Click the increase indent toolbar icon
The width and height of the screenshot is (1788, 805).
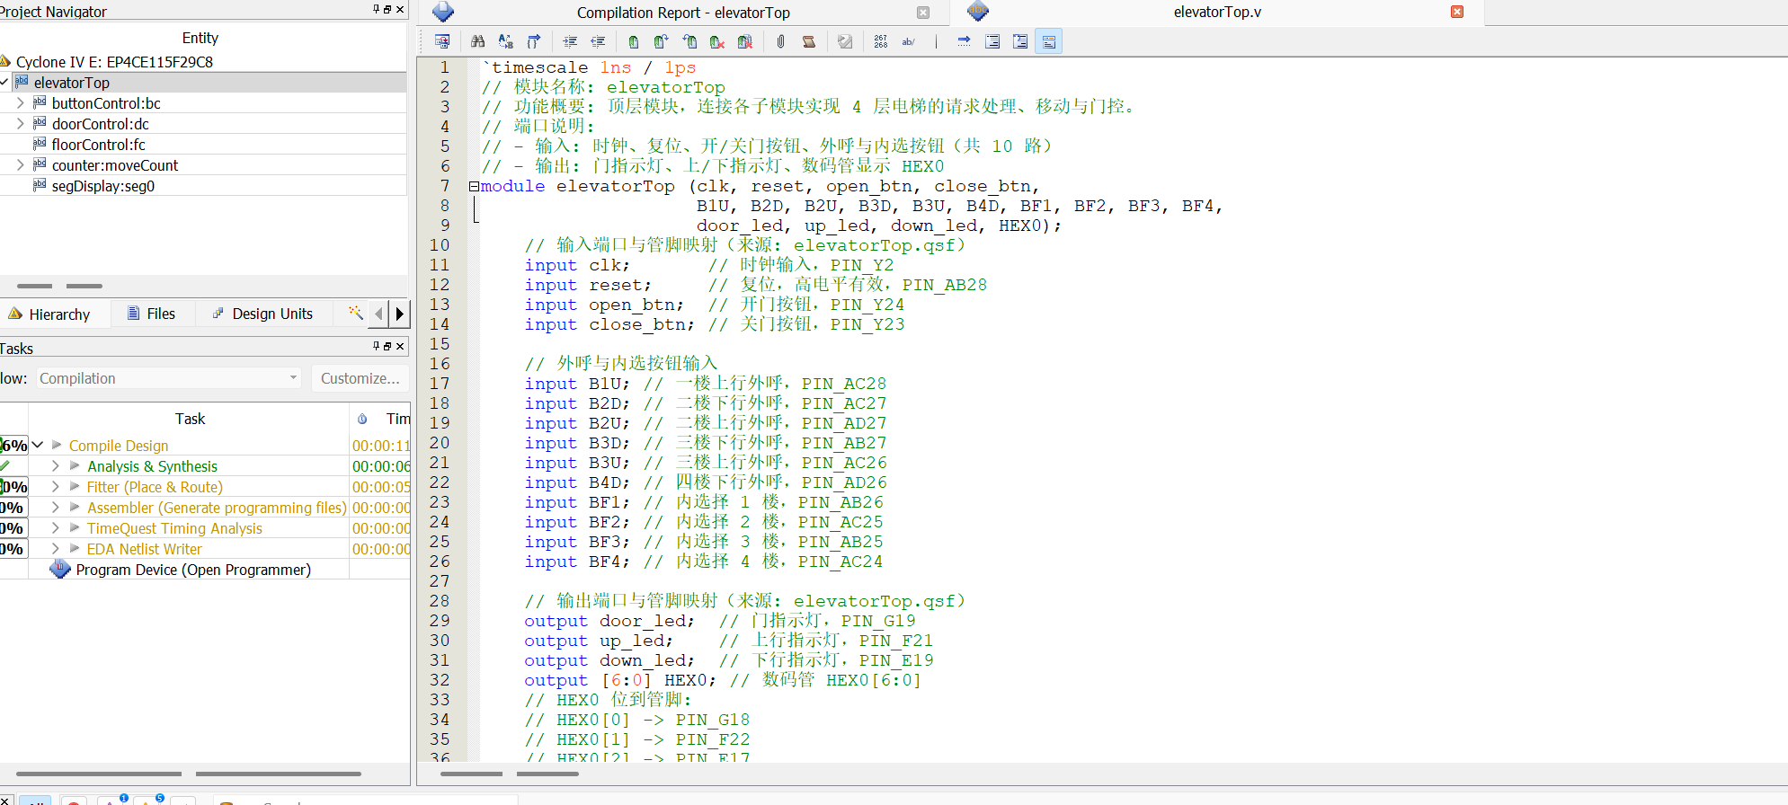[570, 41]
